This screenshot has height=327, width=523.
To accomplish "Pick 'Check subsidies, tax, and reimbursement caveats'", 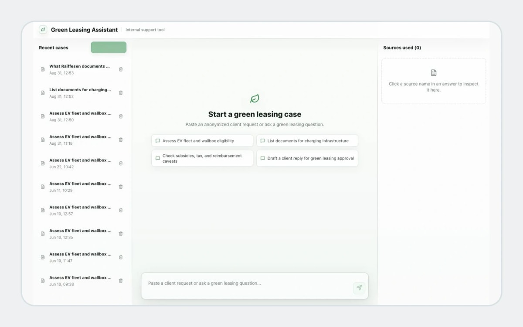I will pos(202,158).
